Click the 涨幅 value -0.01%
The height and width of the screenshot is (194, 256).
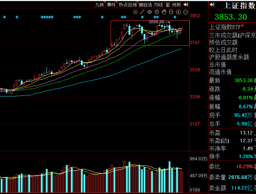point(245,98)
